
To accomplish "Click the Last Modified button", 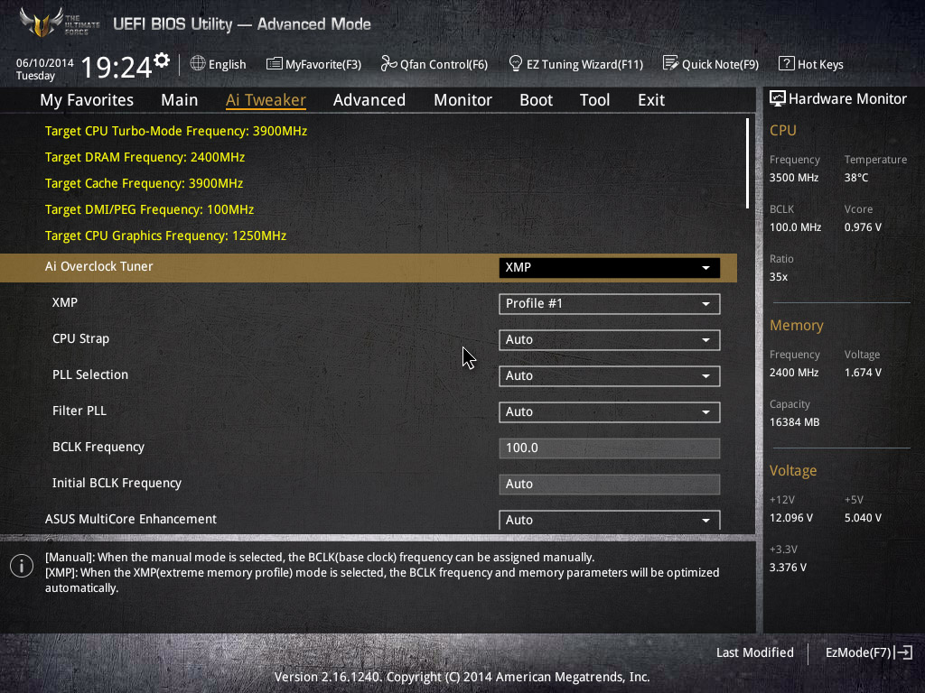I will coord(755,652).
